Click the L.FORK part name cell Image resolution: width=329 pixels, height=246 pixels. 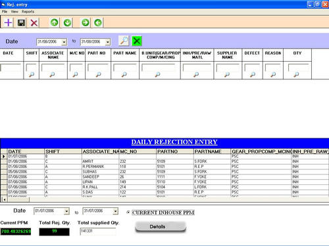coord(213,187)
